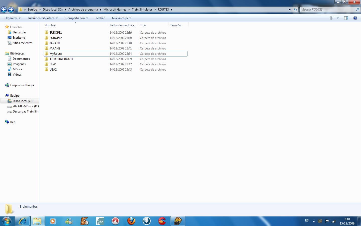Open the help question mark icon
The height and width of the screenshot is (226, 361).
pyautogui.click(x=355, y=18)
